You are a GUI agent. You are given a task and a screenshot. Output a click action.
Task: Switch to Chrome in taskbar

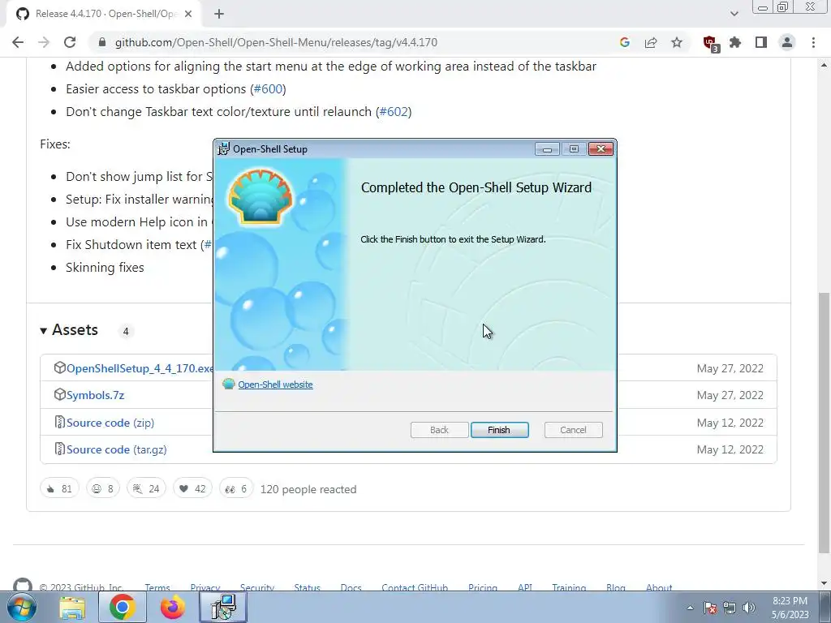tap(123, 607)
